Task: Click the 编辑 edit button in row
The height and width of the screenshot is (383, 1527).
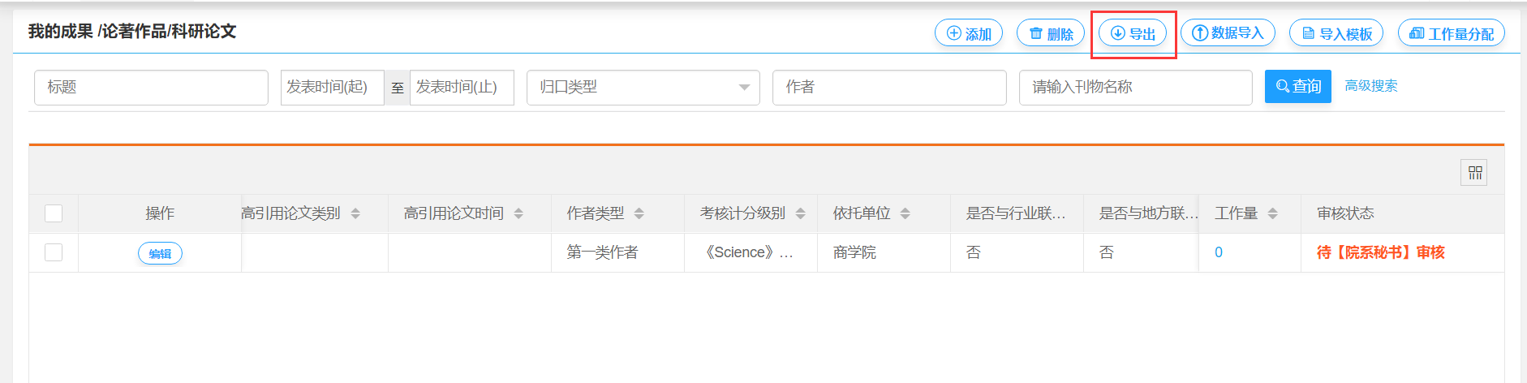Action: [160, 253]
